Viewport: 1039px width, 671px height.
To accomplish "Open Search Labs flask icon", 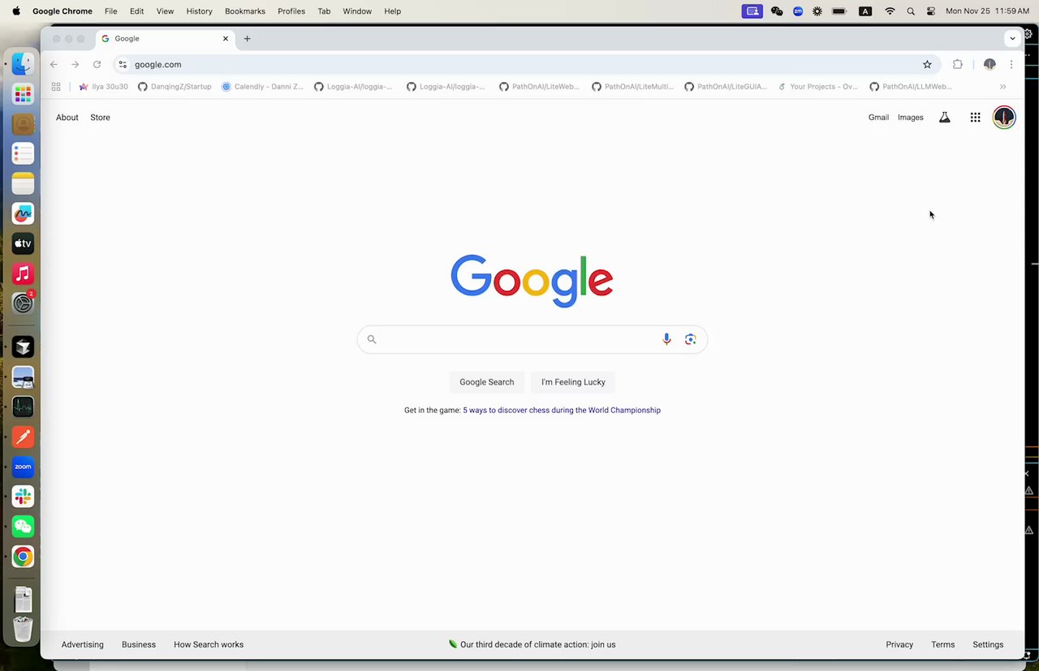I will [944, 118].
